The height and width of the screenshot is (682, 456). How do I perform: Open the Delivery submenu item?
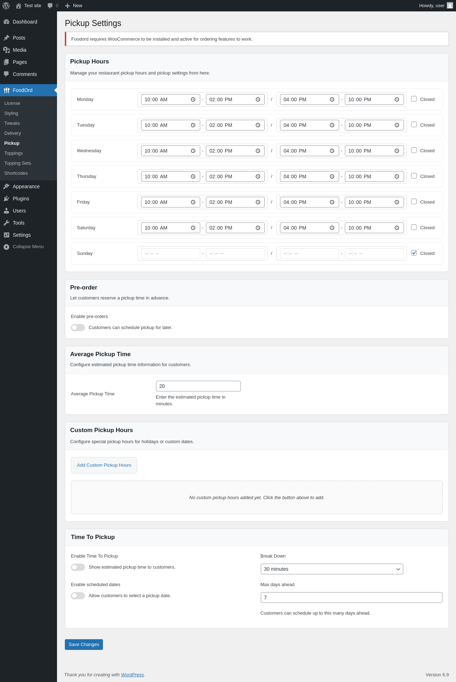(x=13, y=133)
